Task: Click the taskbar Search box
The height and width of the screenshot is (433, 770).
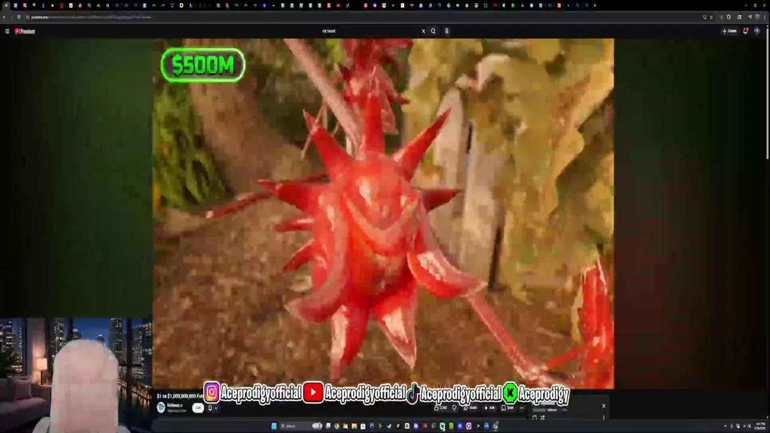Action: pyautogui.click(x=301, y=426)
